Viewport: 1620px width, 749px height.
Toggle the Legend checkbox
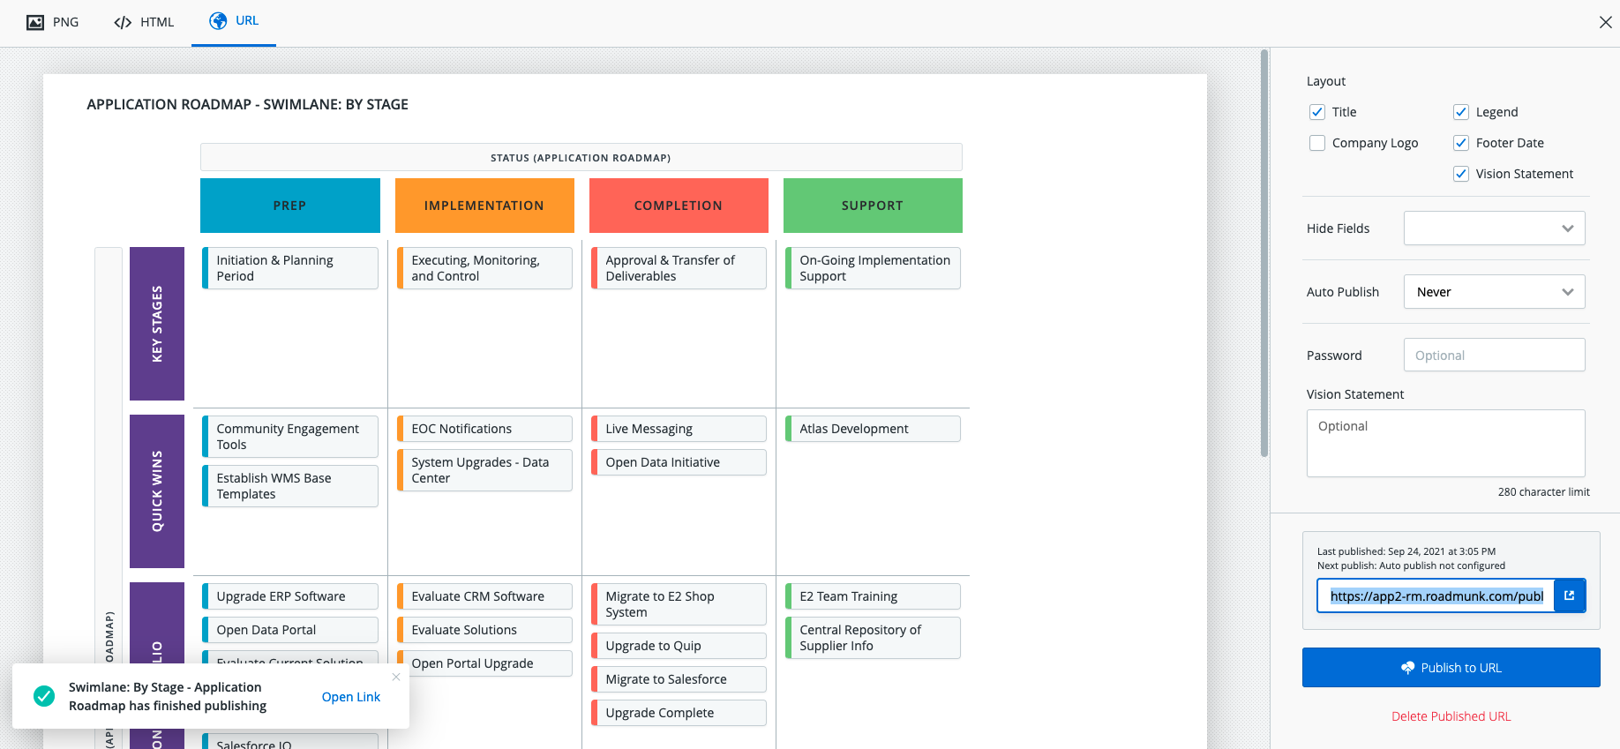pos(1461,112)
